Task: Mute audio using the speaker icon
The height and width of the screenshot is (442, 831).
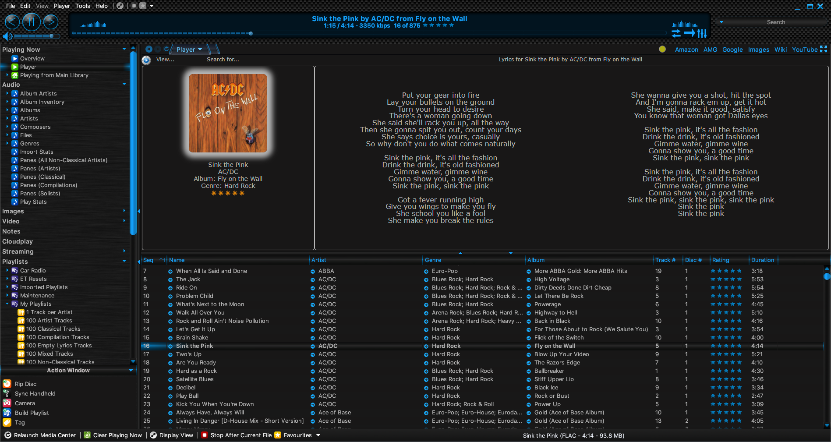Action: [x=7, y=36]
